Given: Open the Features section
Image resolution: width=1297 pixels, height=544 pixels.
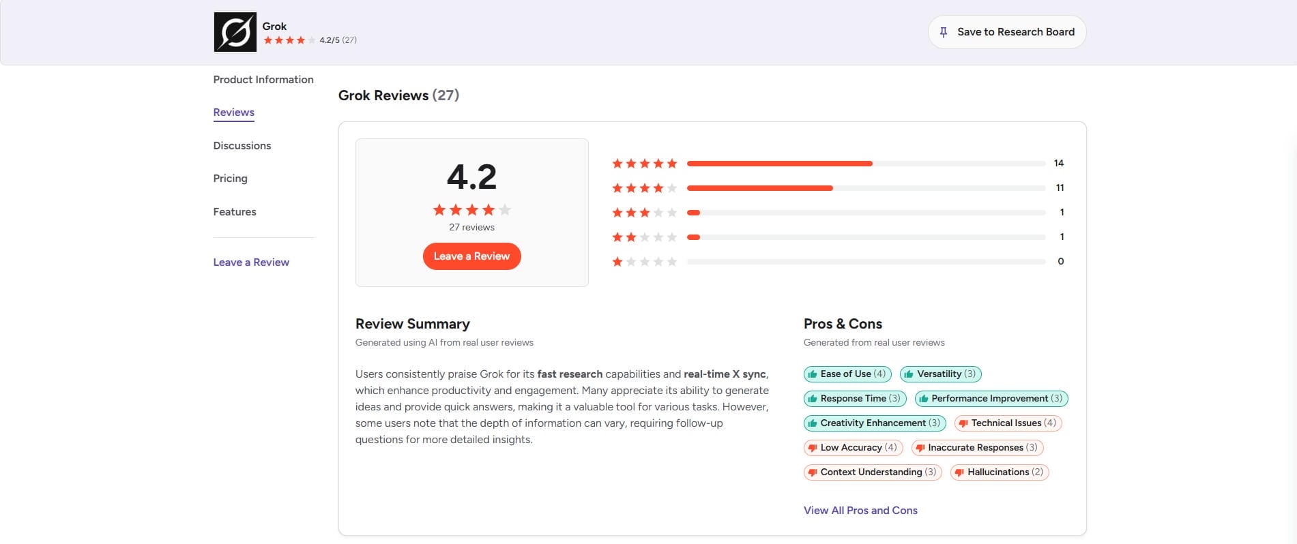Looking at the screenshot, I should (x=235, y=212).
